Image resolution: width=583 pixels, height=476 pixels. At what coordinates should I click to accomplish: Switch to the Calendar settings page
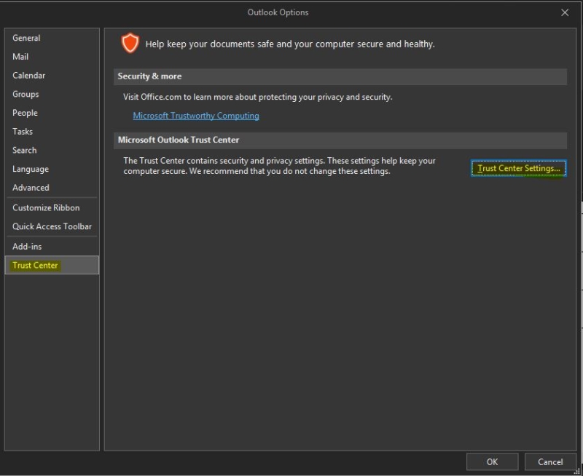pyautogui.click(x=29, y=75)
